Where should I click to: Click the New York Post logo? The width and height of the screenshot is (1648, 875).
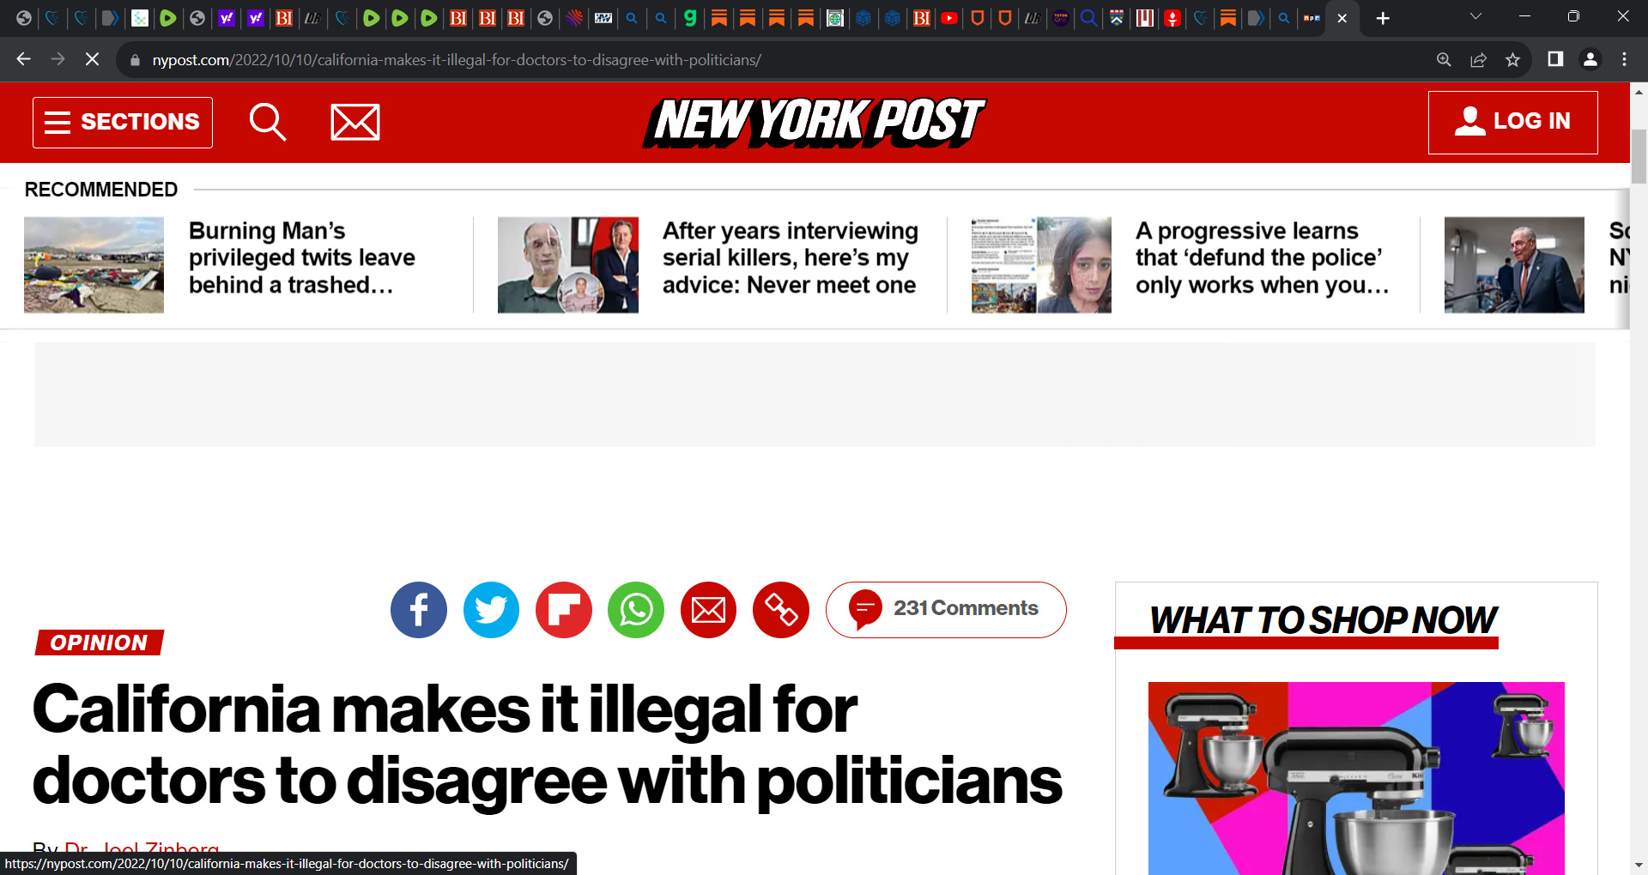pos(814,122)
